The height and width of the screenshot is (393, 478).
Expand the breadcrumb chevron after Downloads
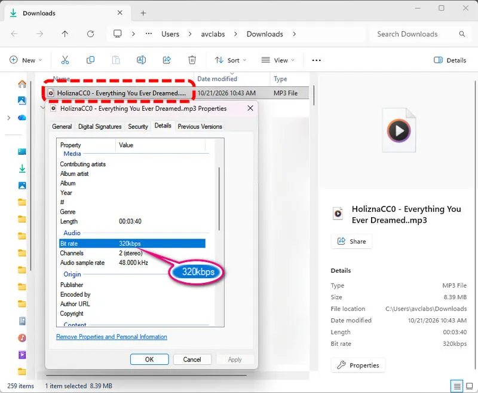pyautogui.click(x=294, y=34)
